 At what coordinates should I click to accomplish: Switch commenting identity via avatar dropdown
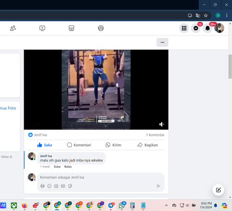click(32, 177)
